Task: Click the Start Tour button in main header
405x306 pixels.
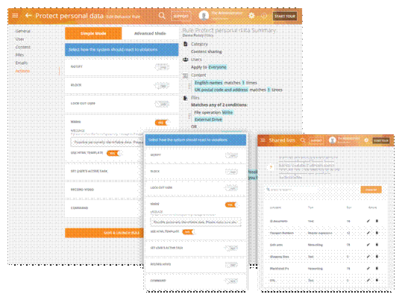Action: point(285,16)
